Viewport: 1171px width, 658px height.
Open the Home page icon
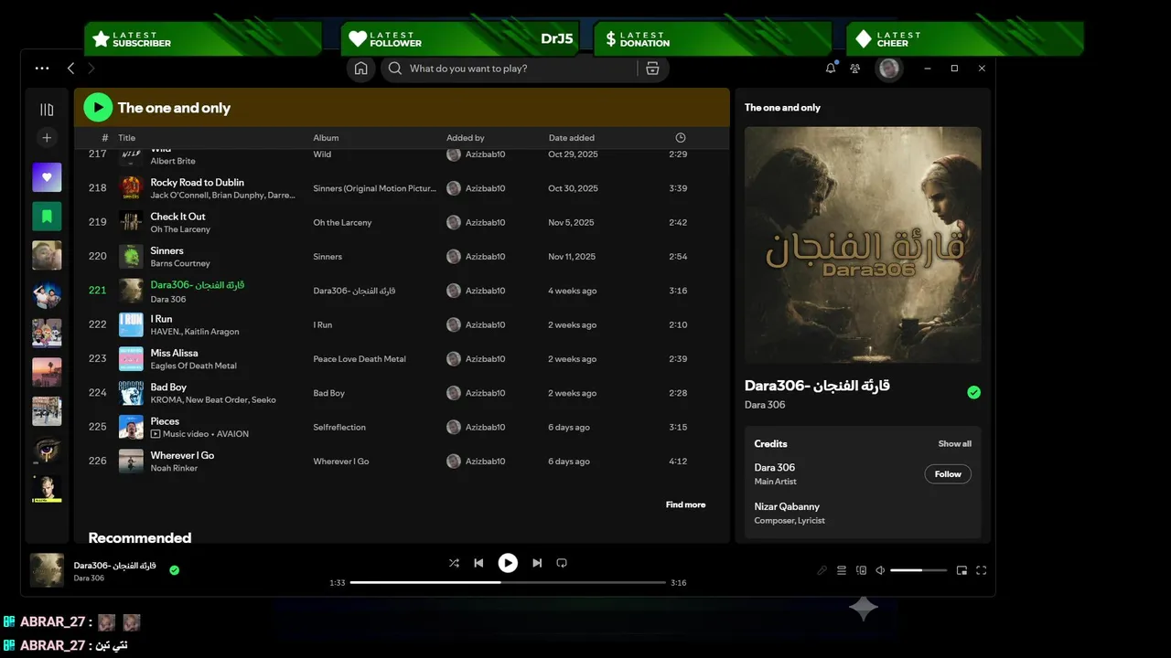(x=361, y=69)
